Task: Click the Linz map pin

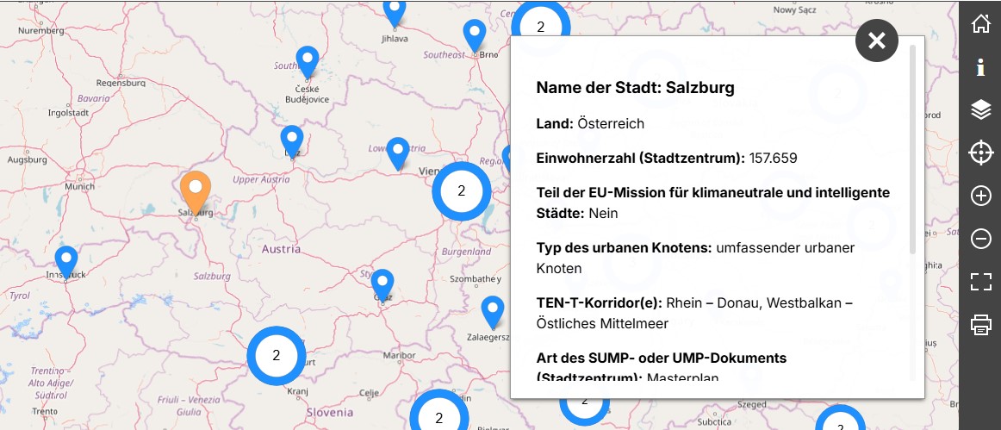Action: [292, 140]
